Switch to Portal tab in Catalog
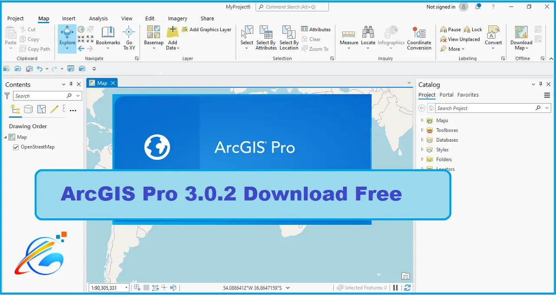556x295 pixels. click(446, 95)
